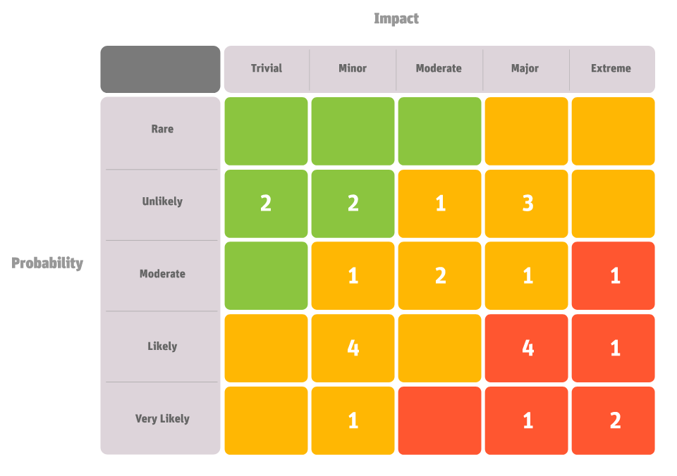Open the Unlikely–Major cell showing 3
677x476 pixels.
tap(526, 203)
